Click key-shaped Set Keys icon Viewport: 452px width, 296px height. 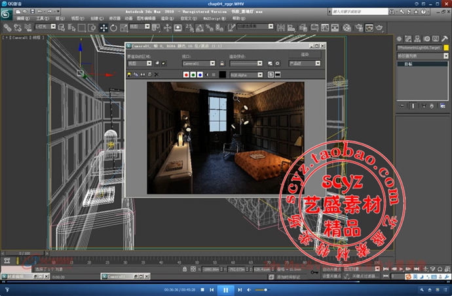pyautogui.click(x=314, y=272)
